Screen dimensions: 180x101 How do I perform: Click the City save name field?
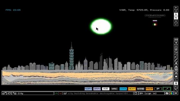[x=33, y=93]
